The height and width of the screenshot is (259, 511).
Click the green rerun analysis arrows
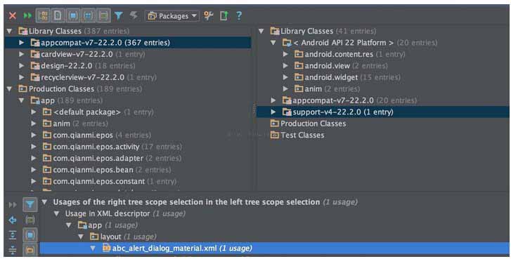[x=27, y=15]
